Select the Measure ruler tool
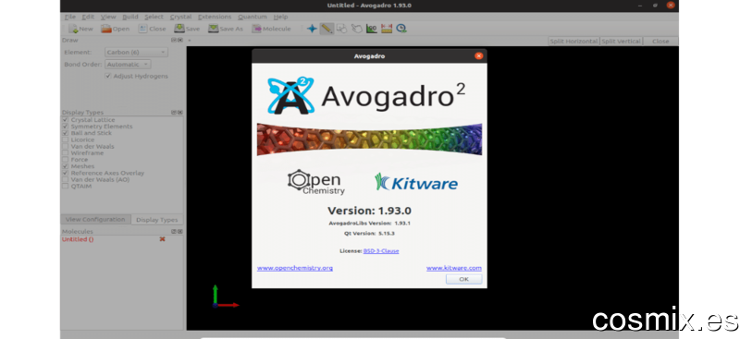This screenshot has width=740, height=339. [x=387, y=29]
